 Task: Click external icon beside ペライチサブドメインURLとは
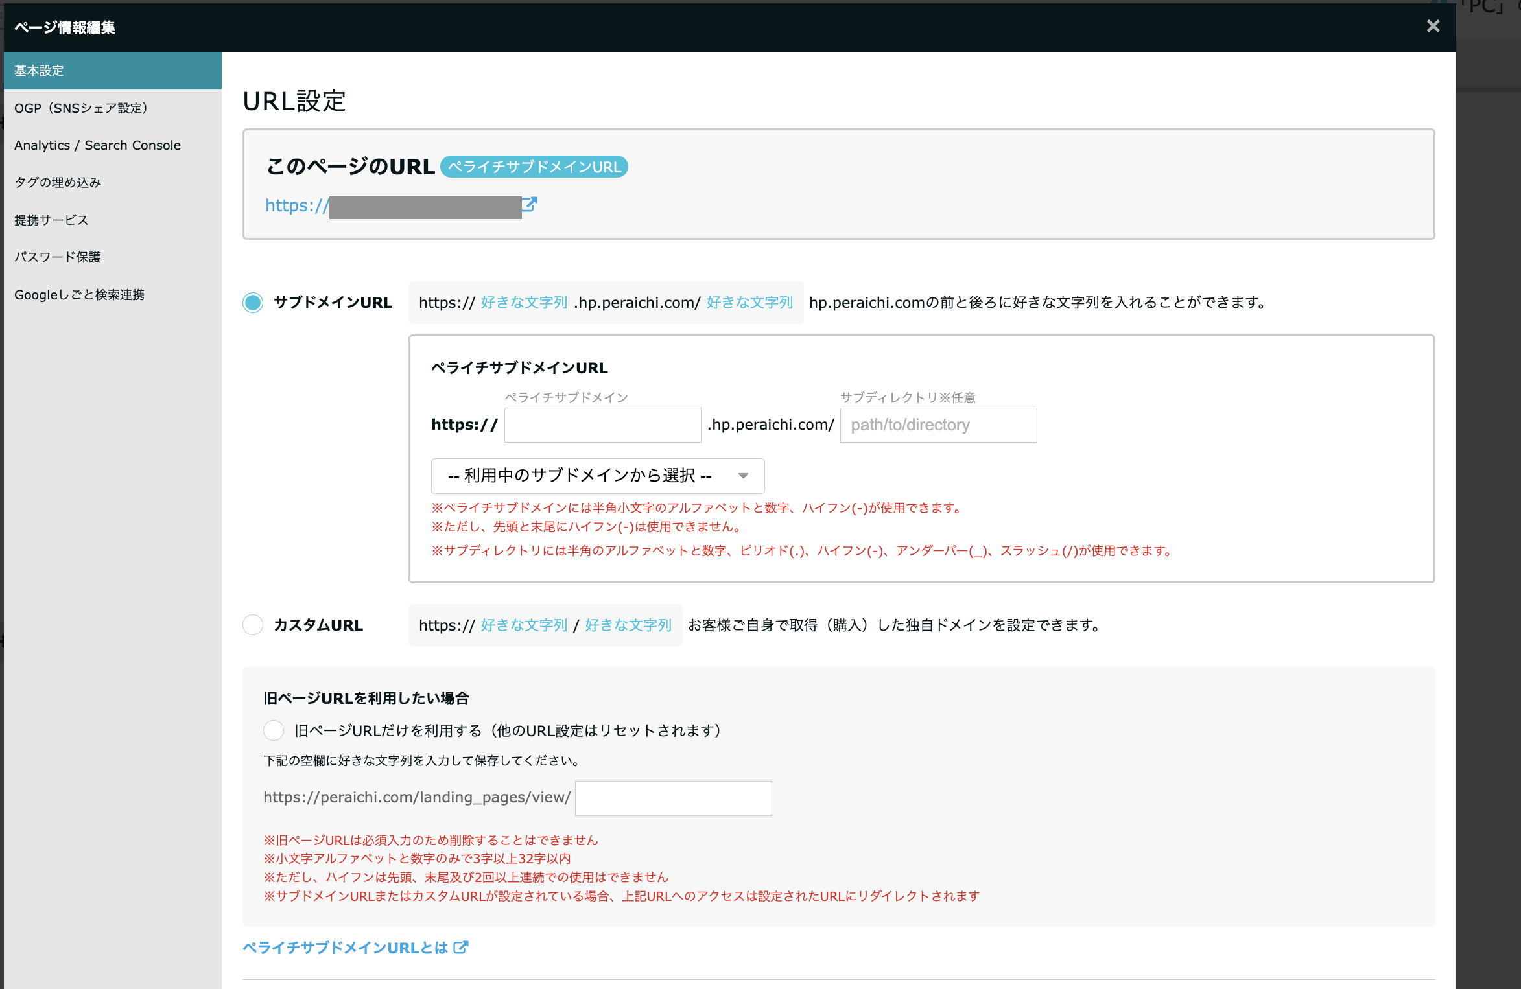460,948
